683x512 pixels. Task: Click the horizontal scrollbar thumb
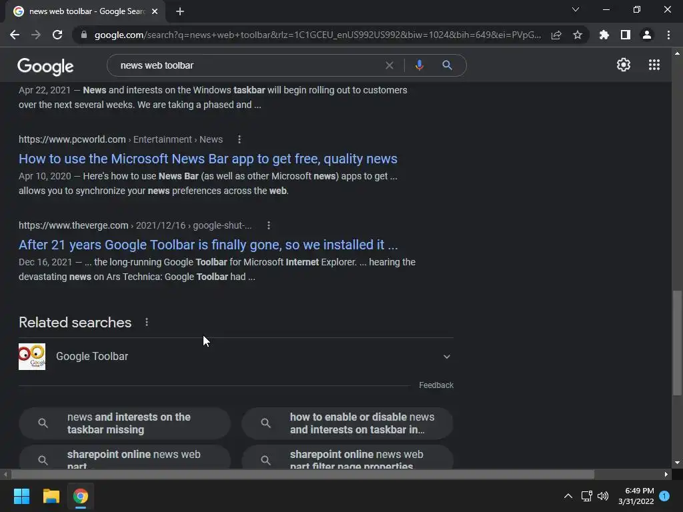click(x=303, y=474)
